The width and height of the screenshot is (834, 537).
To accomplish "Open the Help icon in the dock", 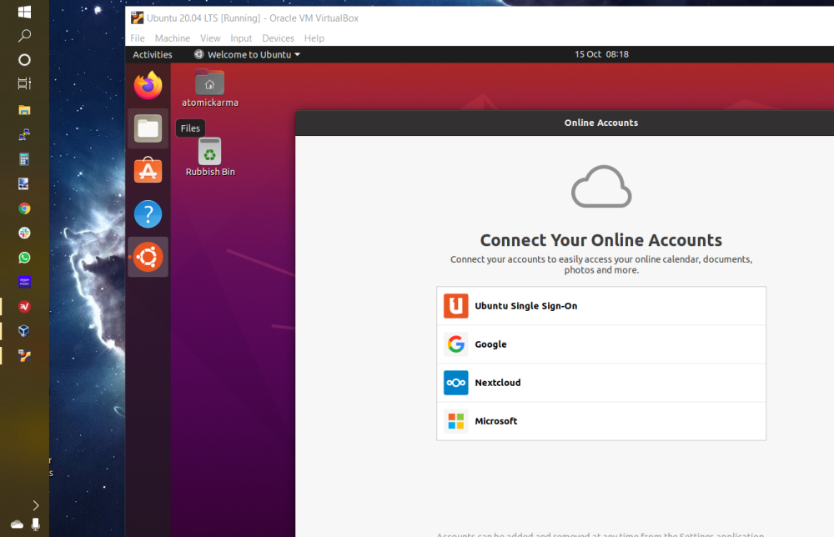I will click(148, 214).
